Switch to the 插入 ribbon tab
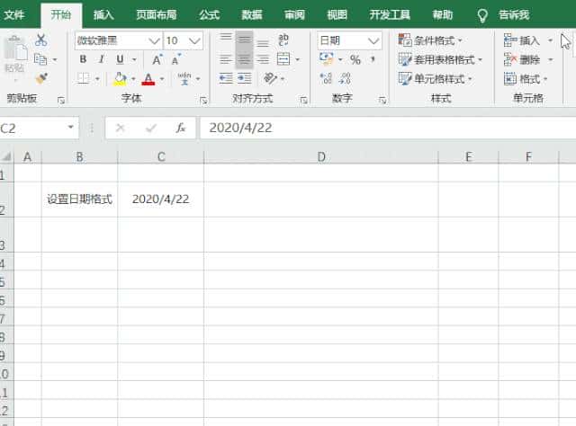This screenshot has height=426, width=576. (x=103, y=14)
